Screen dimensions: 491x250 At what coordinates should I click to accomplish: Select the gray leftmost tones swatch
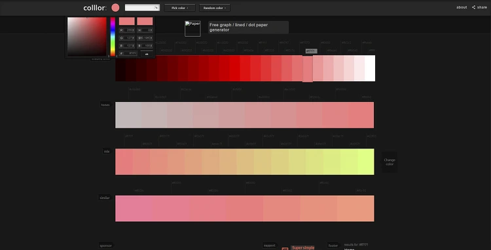(x=128, y=115)
